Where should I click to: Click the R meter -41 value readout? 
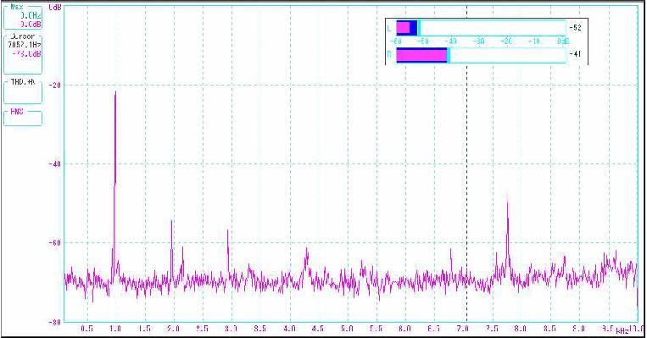(575, 54)
